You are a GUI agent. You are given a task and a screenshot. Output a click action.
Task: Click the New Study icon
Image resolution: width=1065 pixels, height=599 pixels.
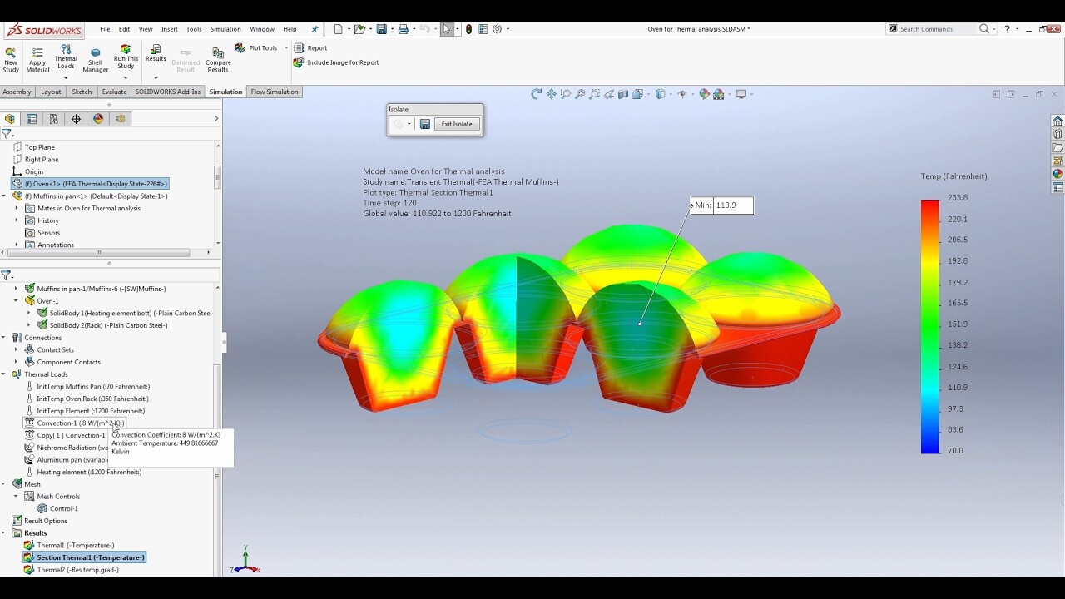[11, 59]
